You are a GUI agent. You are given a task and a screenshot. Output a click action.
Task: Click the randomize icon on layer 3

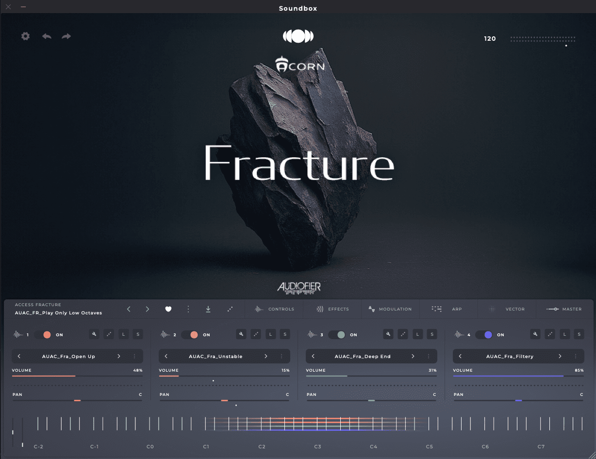click(x=403, y=334)
